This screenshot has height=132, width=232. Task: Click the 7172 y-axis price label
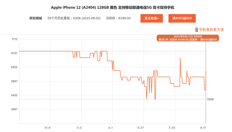15,39
